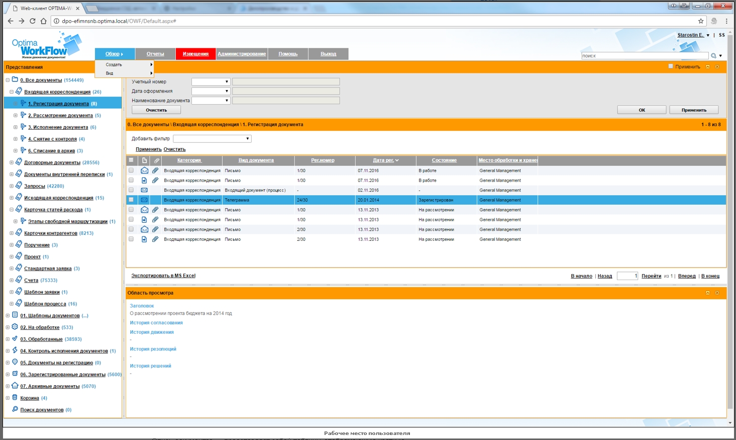The height and width of the screenshot is (440, 736).
Task: Click the page number input field
Action: click(627, 276)
